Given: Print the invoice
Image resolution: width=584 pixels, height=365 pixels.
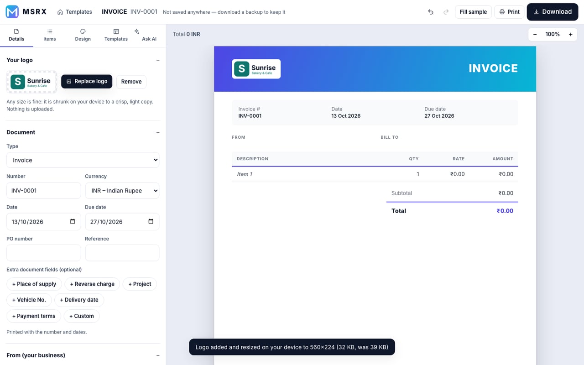Looking at the screenshot, I should tap(510, 12).
